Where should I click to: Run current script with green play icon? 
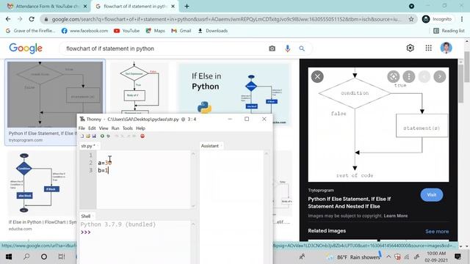(x=102, y=136)
